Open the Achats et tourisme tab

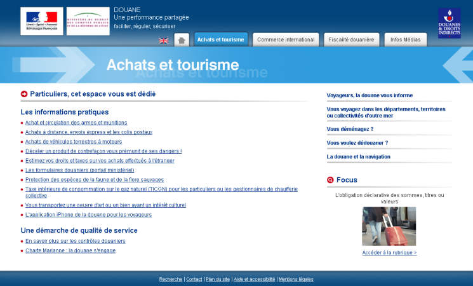(x=221, y=39)
